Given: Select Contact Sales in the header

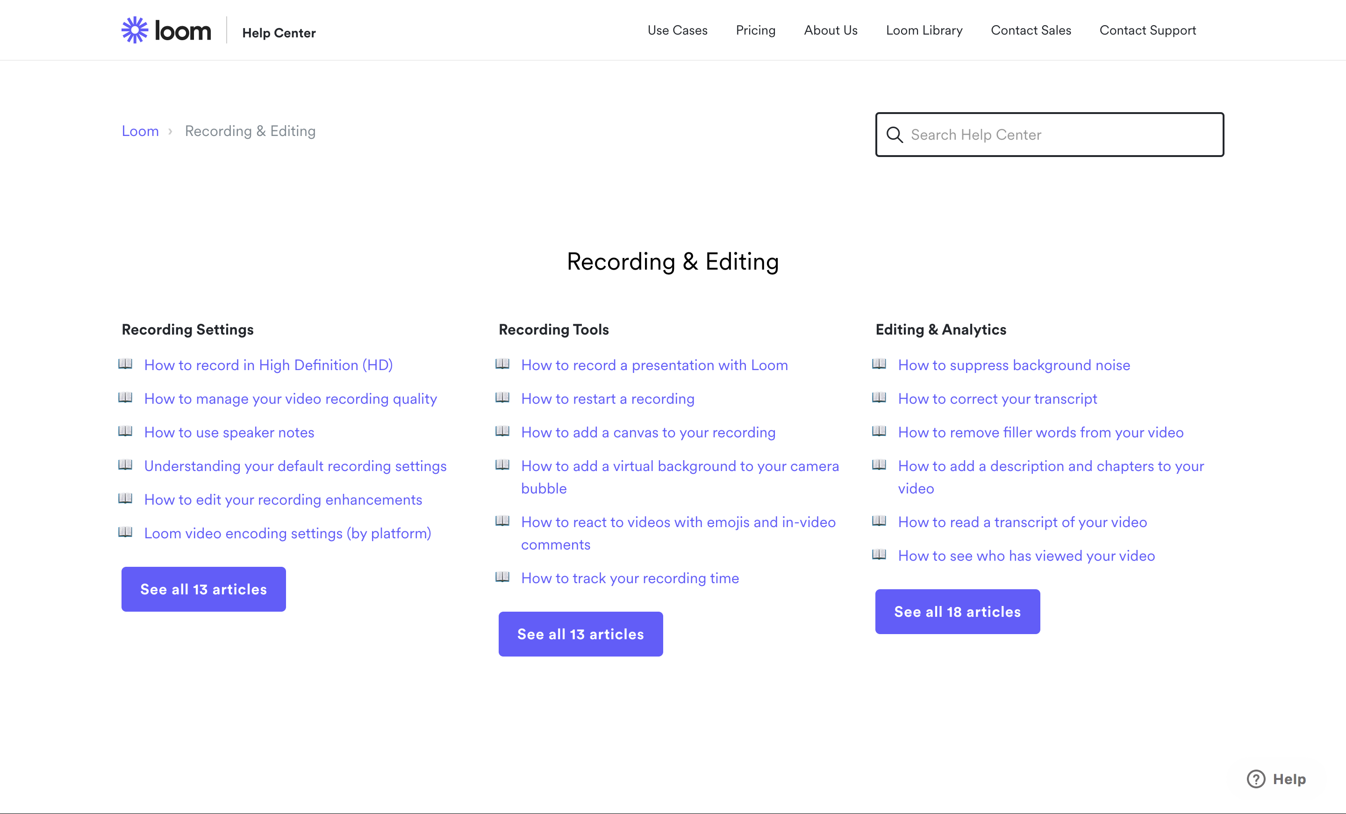Looking at the screenshot, I should tap(1031, 30).
